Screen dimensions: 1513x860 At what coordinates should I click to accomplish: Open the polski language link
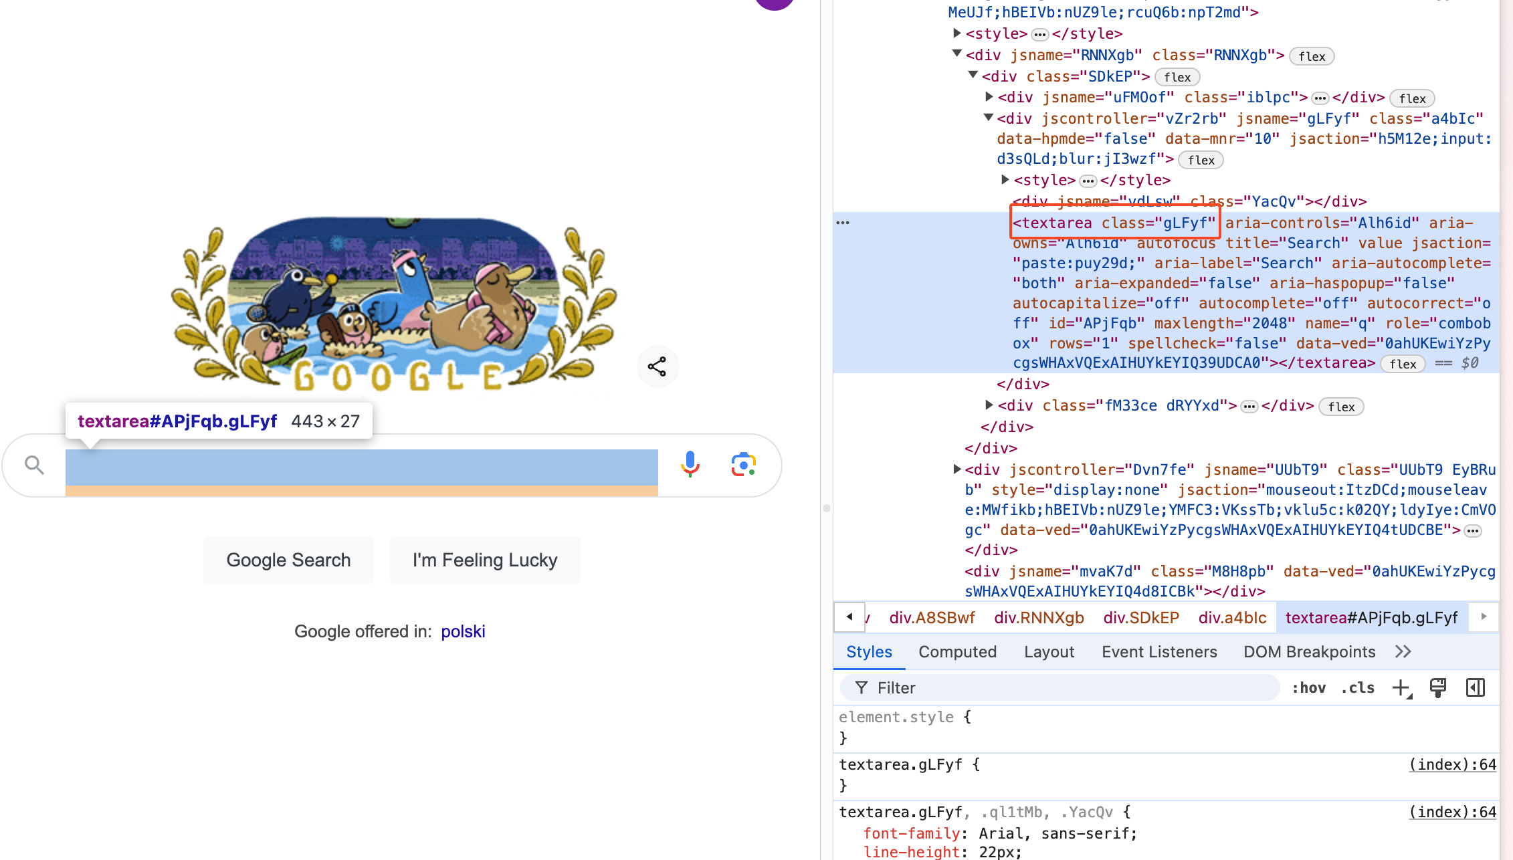463,631
